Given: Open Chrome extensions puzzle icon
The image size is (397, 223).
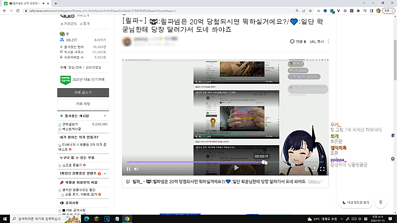Looking at the screenshot, I should pos(358,10).
